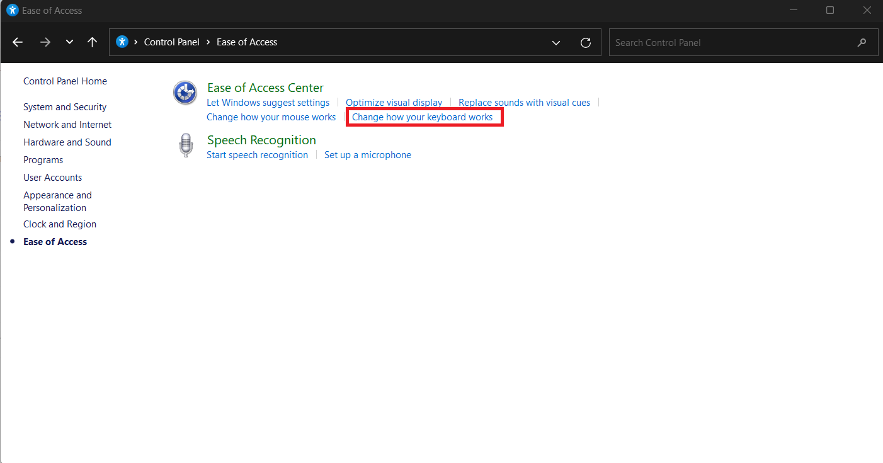Open the System and Security category

pyautogui.click(x=65, y=107)
